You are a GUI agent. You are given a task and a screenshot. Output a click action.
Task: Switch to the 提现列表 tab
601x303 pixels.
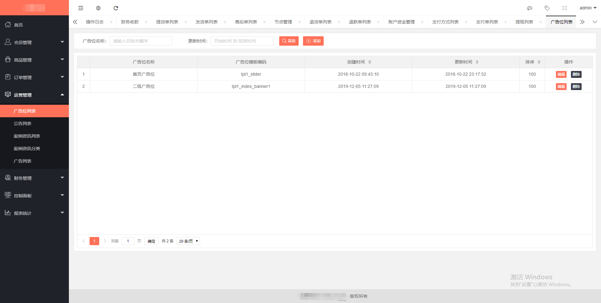524,22
